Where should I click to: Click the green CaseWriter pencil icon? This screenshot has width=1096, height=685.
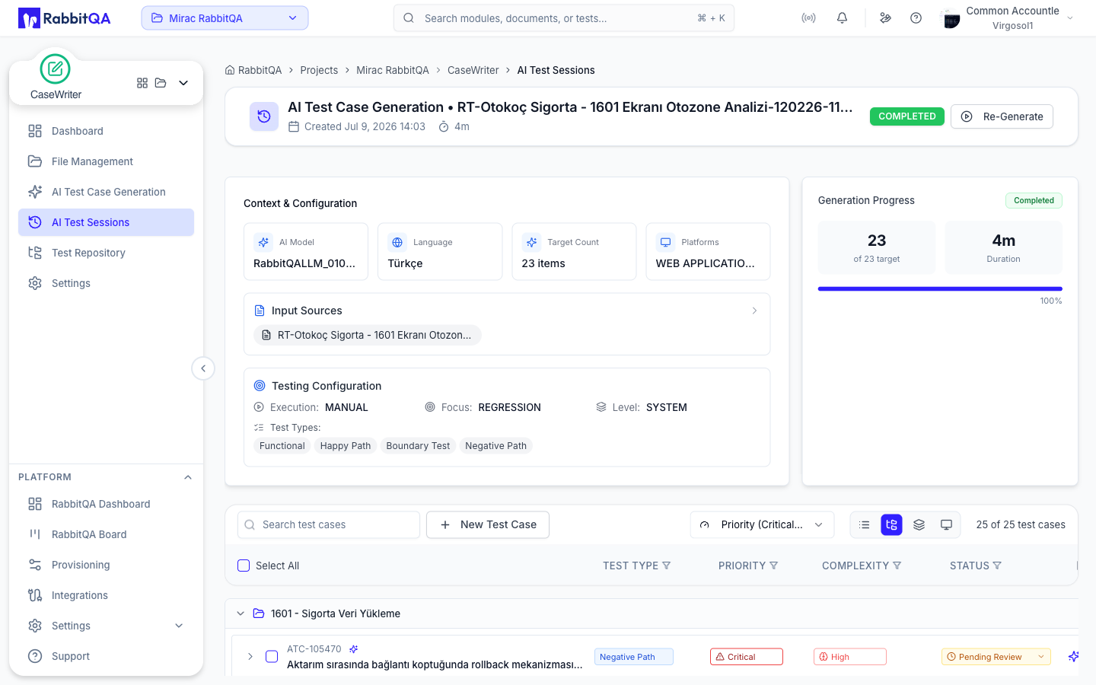55,69
